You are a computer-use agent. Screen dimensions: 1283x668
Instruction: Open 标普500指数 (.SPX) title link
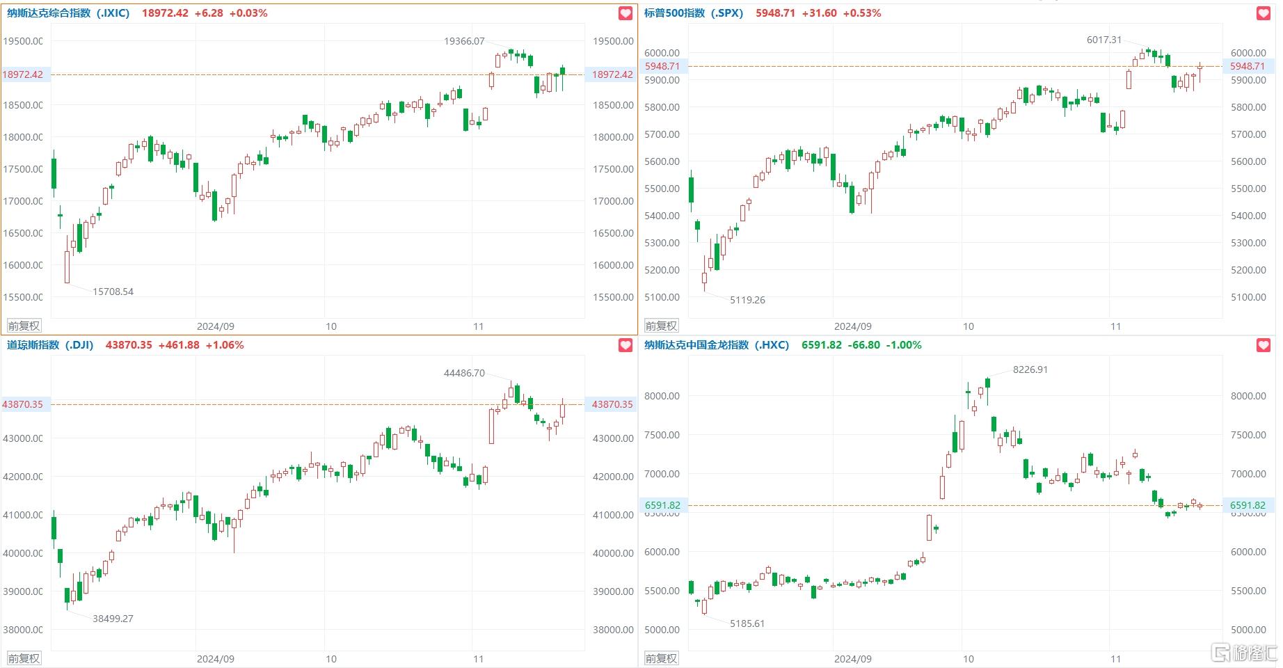[x=694, y=13]
